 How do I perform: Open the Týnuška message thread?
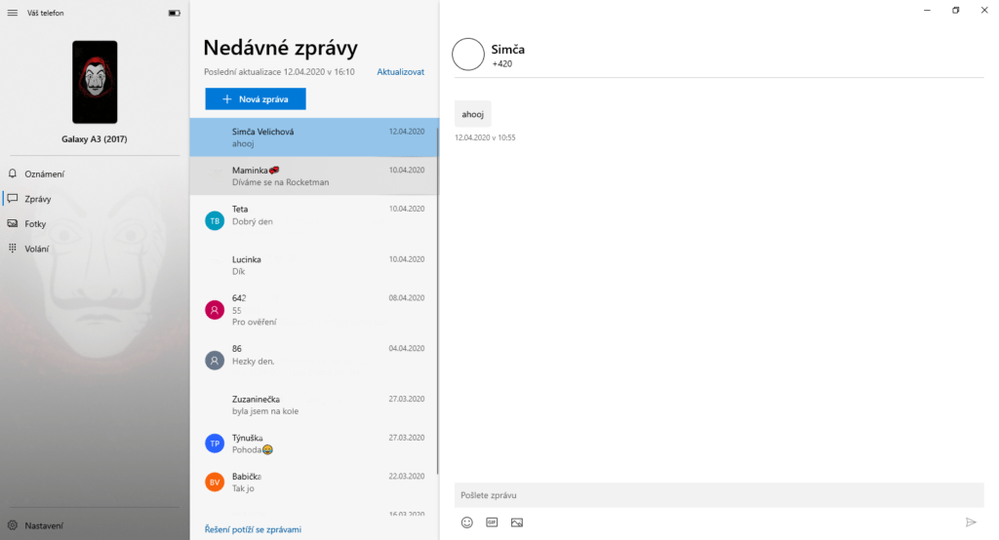(312, 444)
